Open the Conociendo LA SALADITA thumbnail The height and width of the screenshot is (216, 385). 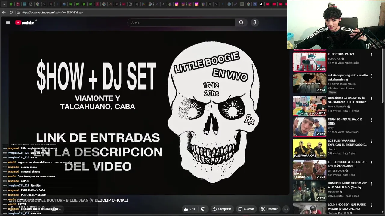tap(310, 106)
